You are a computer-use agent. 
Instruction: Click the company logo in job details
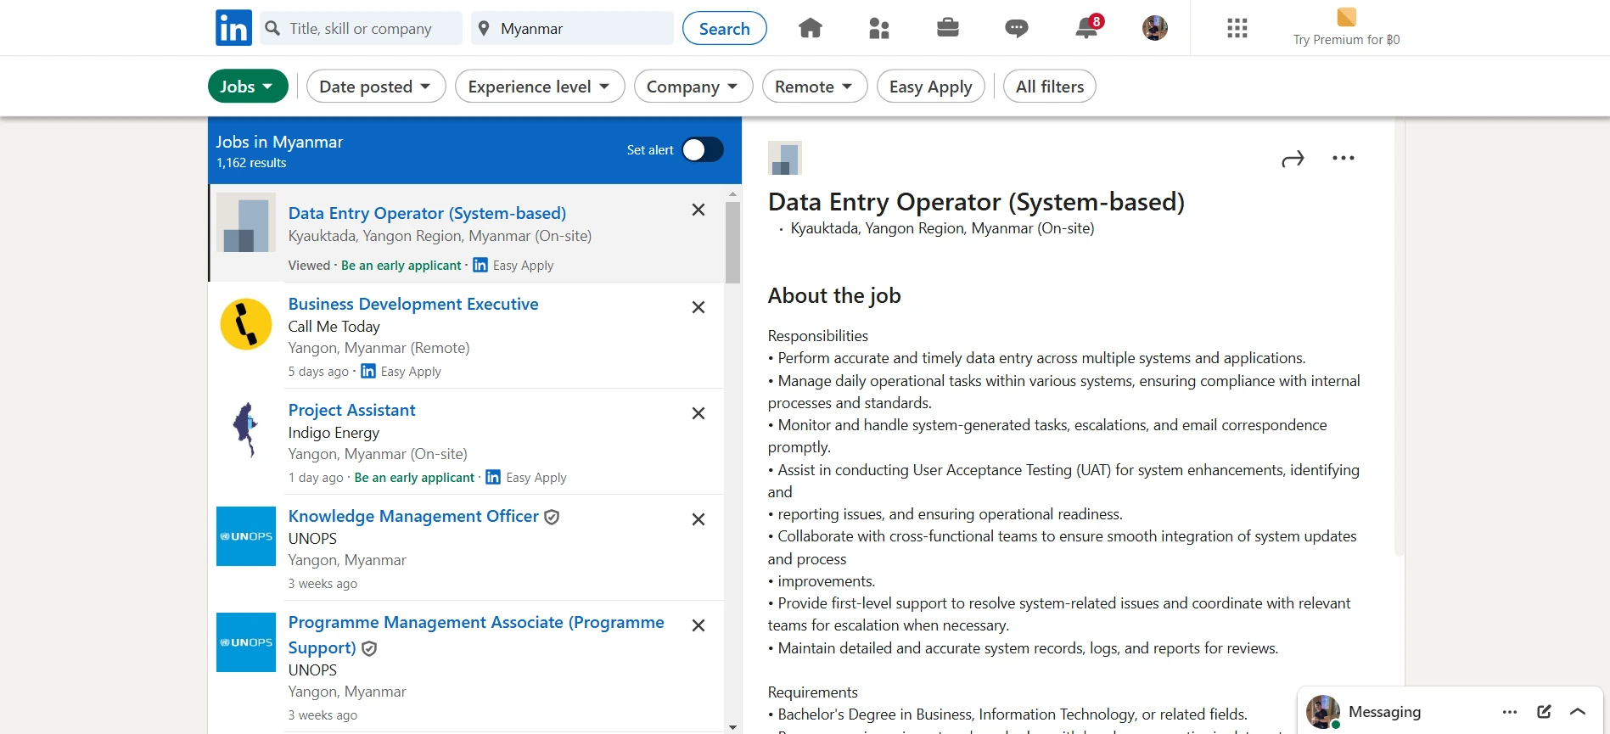785,158
